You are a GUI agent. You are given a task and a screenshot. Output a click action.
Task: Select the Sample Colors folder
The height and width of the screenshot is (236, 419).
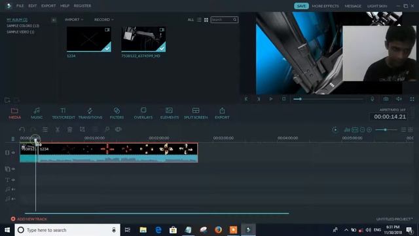(23, 26)
